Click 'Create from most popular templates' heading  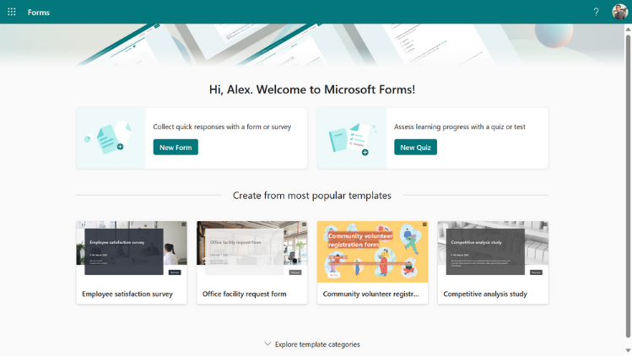click(x=312, y=196)
